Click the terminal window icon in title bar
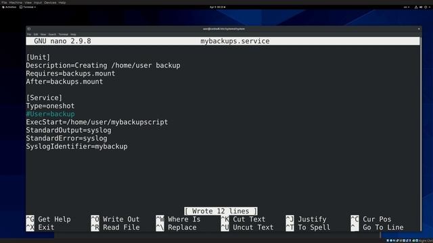 point(29,29)
